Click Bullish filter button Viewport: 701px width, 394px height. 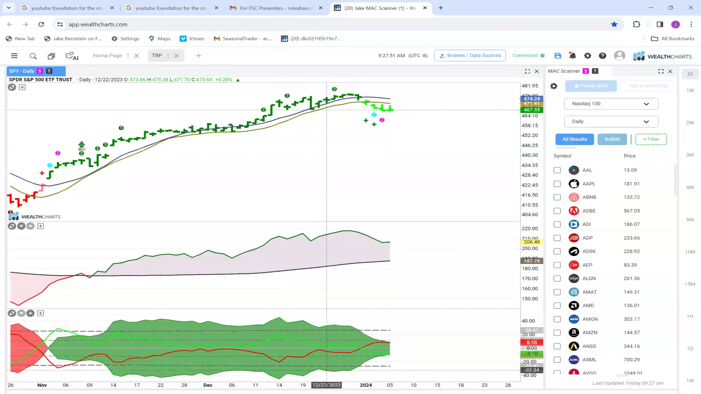(x=612, y=139)
